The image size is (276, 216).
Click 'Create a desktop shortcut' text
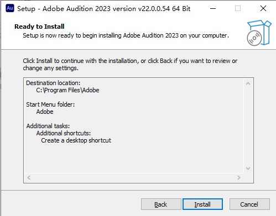click(76, 140)
